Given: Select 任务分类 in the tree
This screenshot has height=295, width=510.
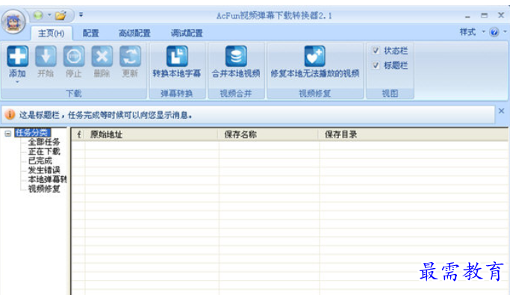Looking at the screenshot, I should point(32,133).
